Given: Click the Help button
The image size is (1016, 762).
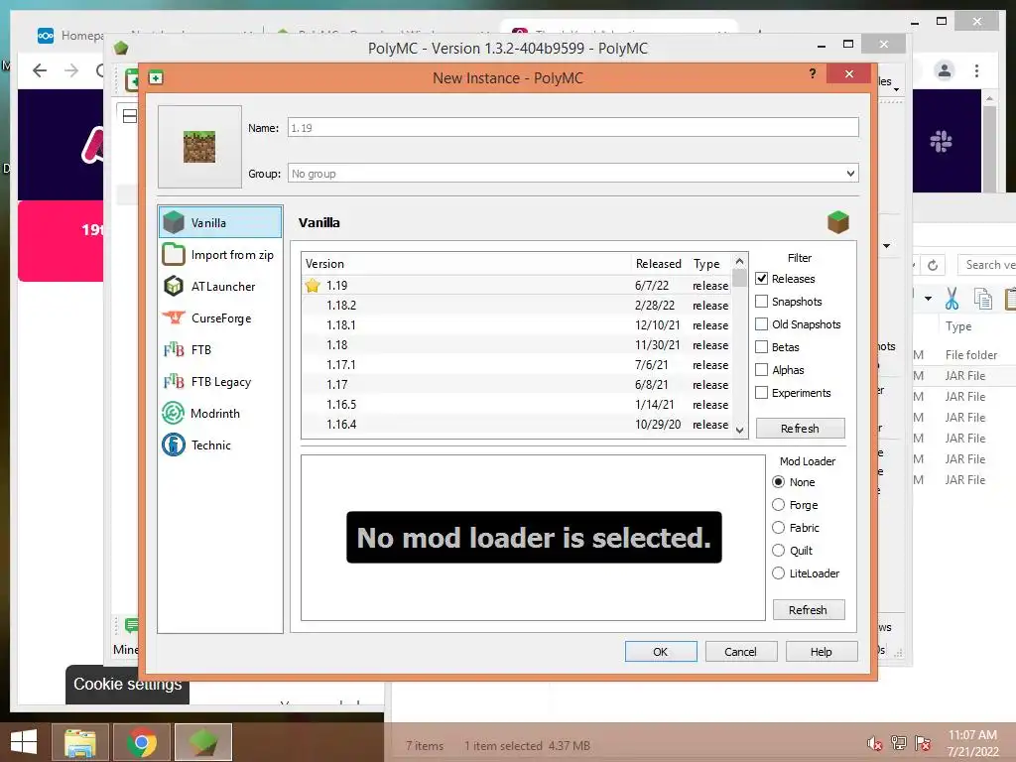Looking at the screenshot, I should (822, 651).
